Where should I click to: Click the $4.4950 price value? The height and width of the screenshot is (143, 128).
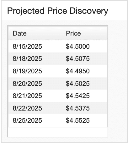click(78, 71)
